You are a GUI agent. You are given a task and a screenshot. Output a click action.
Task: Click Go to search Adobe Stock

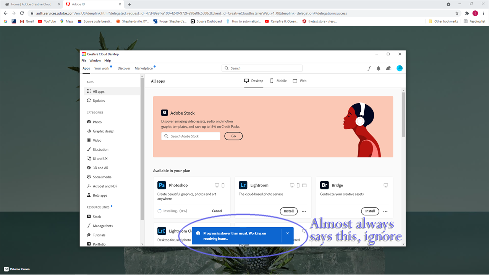[x=233, y=136]
